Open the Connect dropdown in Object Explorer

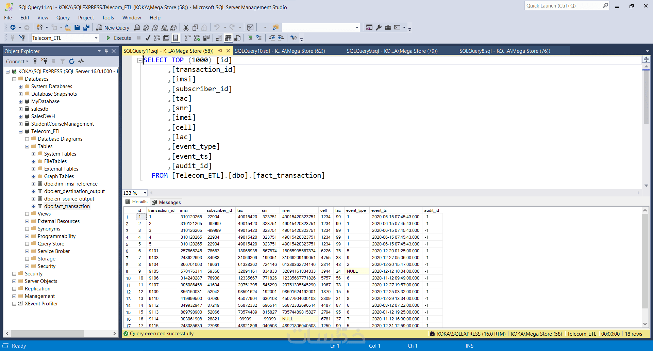coord(17,61)
